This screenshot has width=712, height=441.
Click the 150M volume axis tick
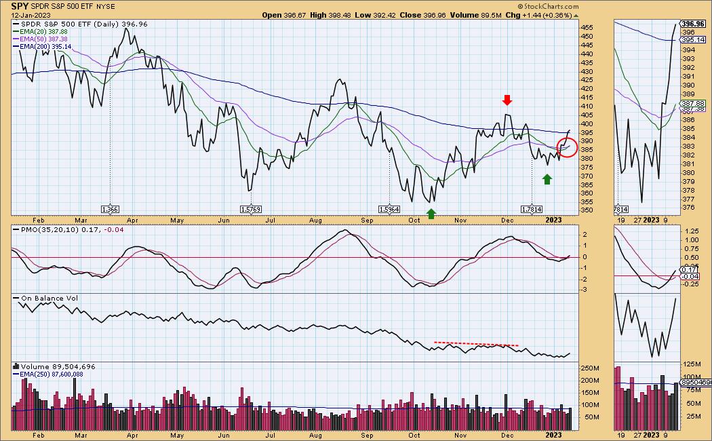coord(591,393)
